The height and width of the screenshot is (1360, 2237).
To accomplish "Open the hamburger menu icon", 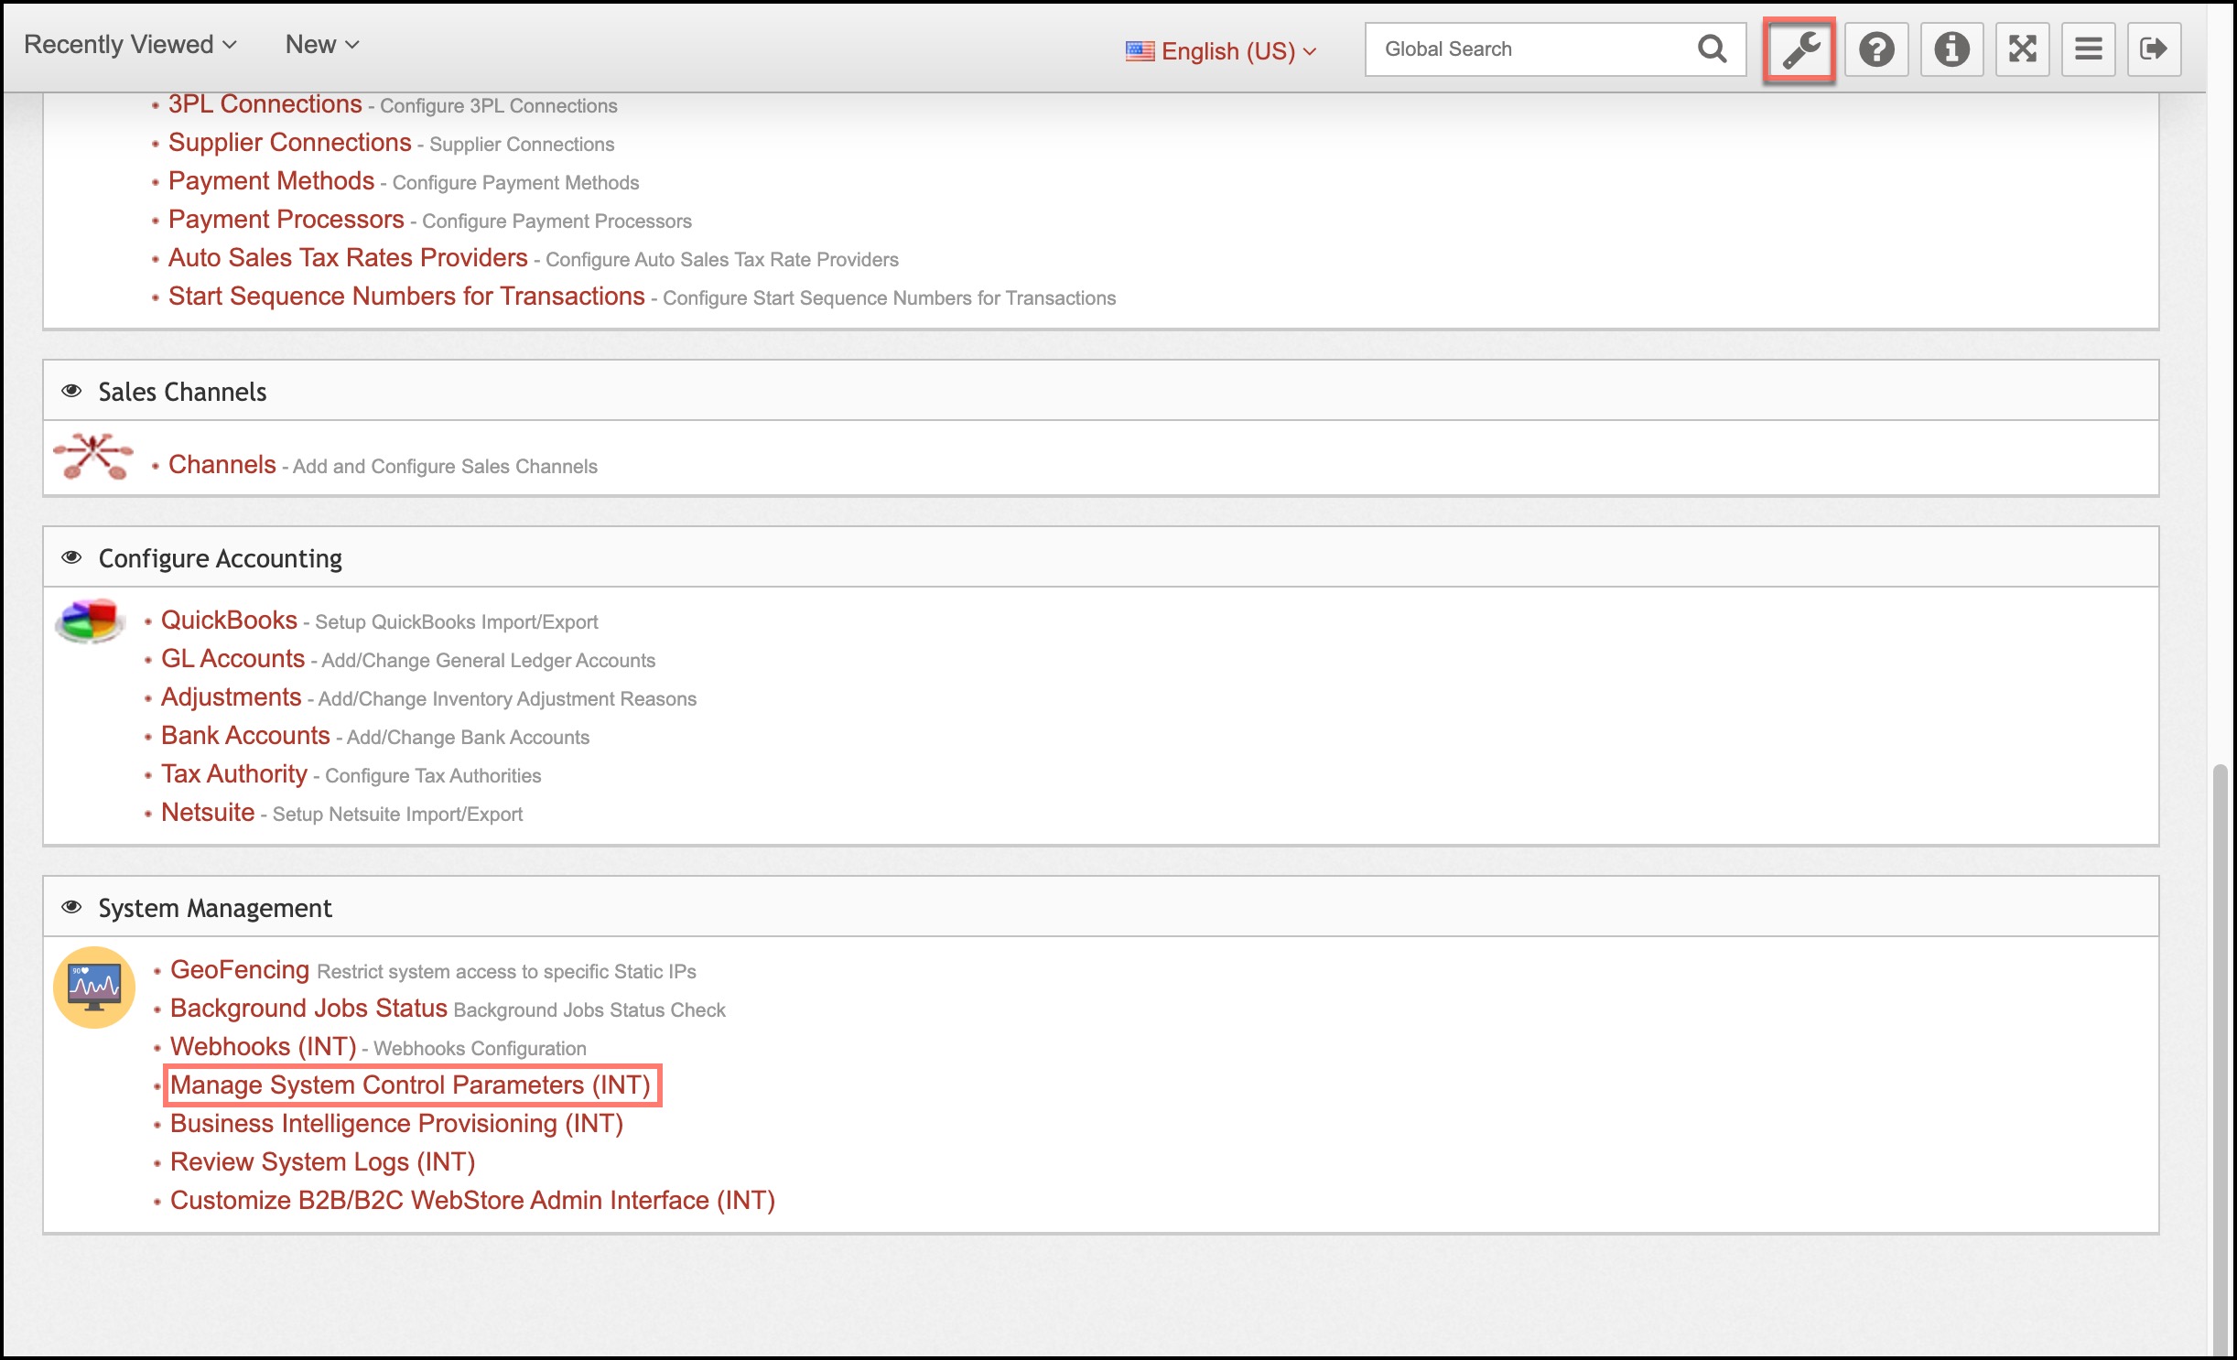I will [2088, 49].
